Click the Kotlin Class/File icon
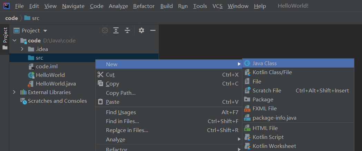The width and height of the screenshot is (362, 151). (x=247, y=72)
